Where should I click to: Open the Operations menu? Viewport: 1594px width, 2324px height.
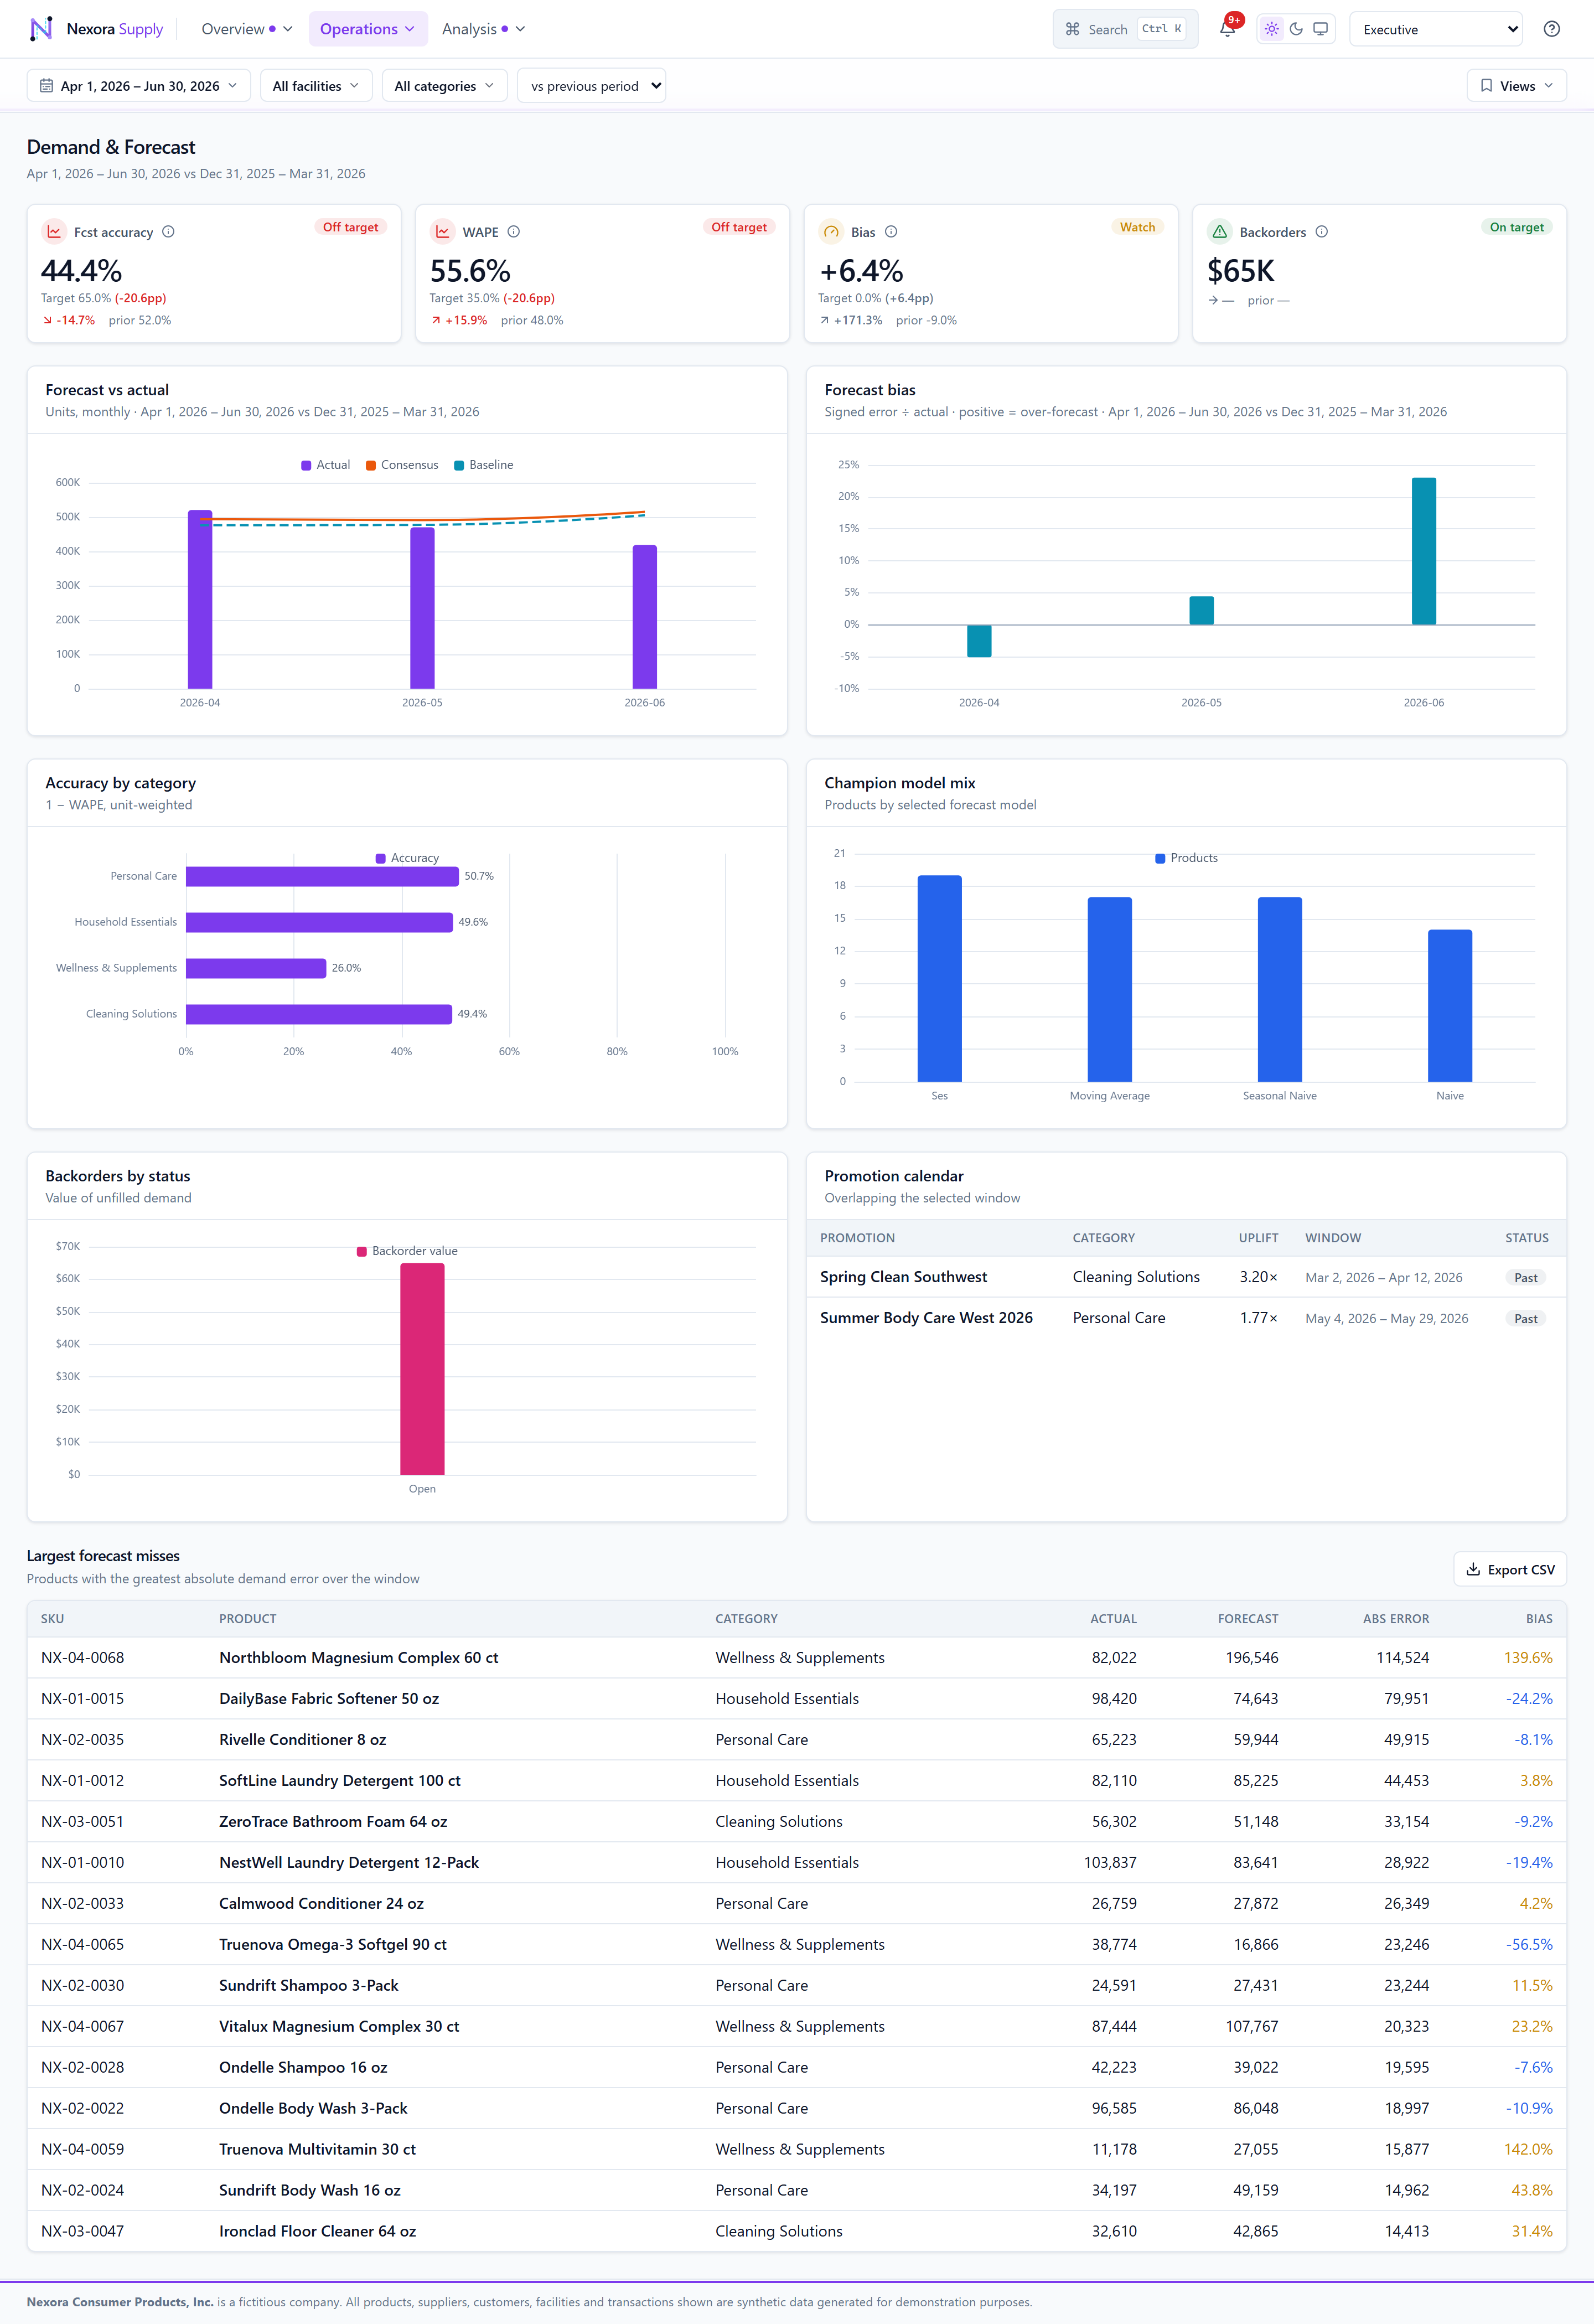(x=367, y=29)
